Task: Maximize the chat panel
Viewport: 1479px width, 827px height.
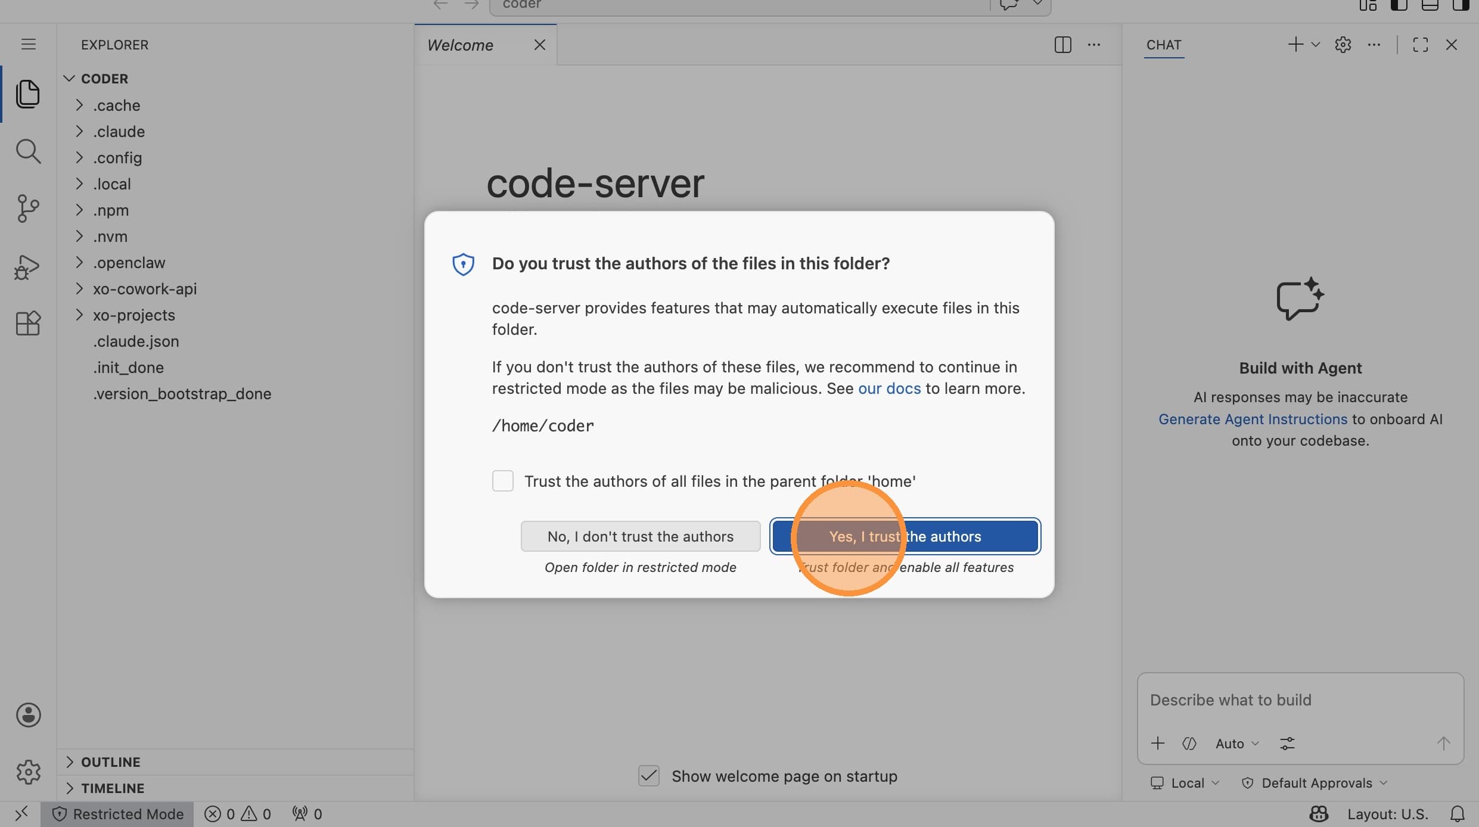Action: pos(1421,45)
